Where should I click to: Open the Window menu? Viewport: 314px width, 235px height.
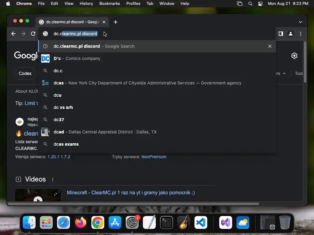point(167,4)
